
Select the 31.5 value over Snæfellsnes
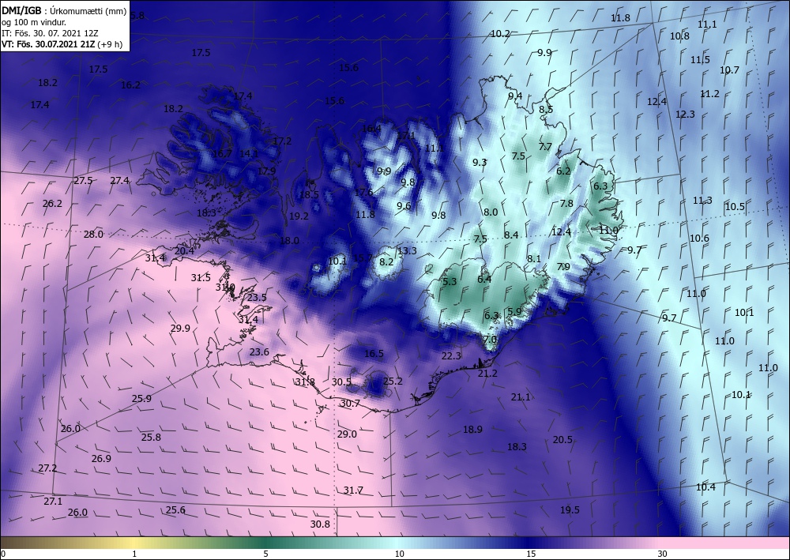(201, 278)
